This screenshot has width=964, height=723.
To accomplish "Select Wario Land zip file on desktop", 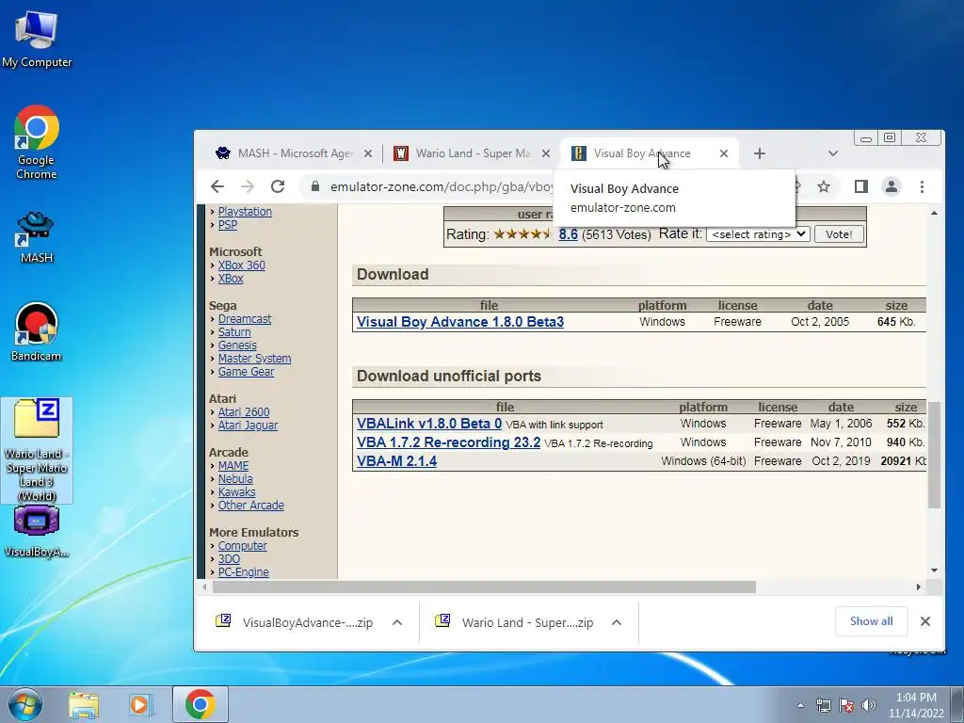I will [37, 451].
